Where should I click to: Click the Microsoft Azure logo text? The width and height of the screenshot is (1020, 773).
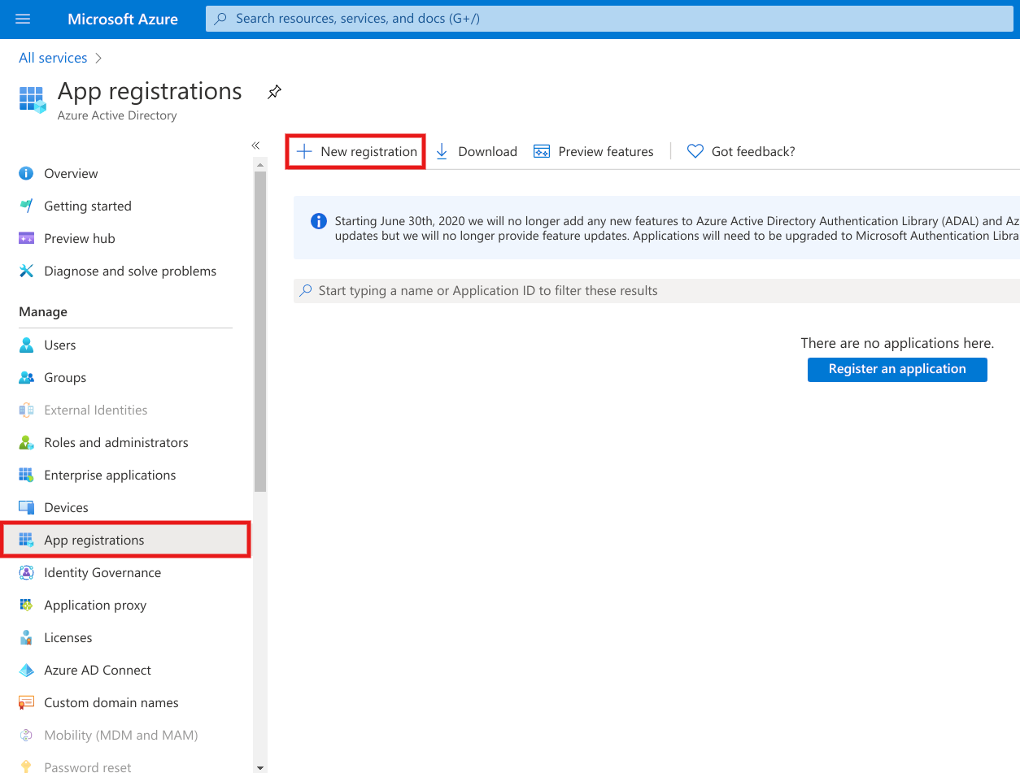(x=123, y=19)
